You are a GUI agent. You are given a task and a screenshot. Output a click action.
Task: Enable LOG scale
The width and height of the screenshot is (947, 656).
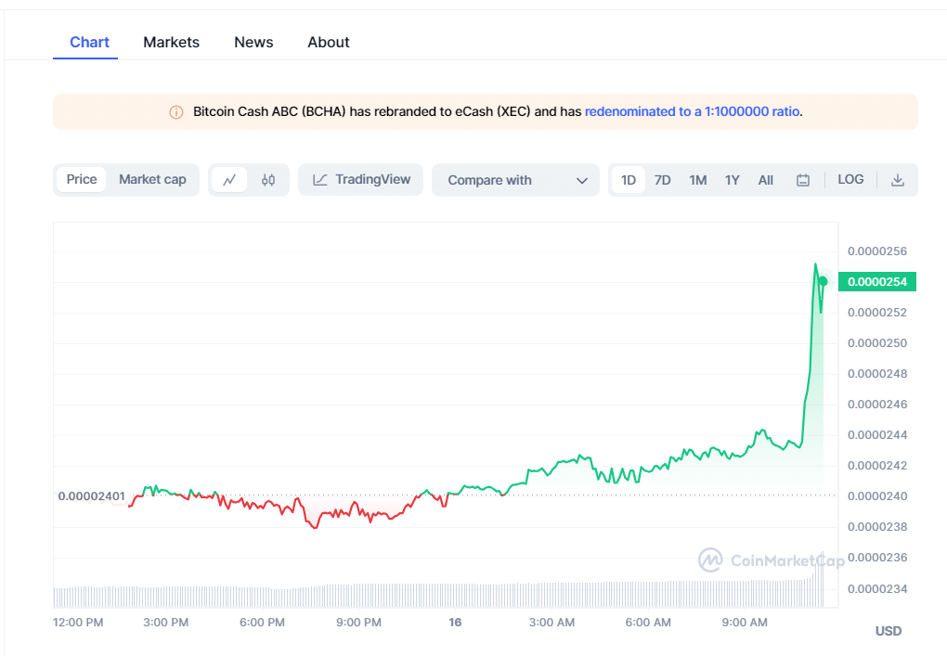point(850,179)
